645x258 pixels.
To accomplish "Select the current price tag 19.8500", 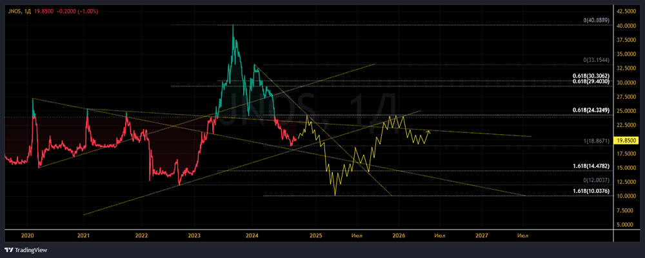I will pos(625,141).
